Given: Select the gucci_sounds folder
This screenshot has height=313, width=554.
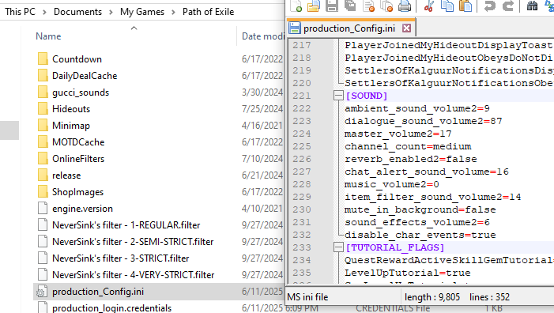Looking at the screenshot, I should tap(81, 92).
